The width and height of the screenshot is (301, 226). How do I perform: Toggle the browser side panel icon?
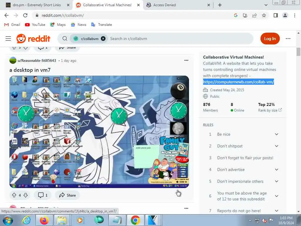pyautogui.click(x=276, y=15)
